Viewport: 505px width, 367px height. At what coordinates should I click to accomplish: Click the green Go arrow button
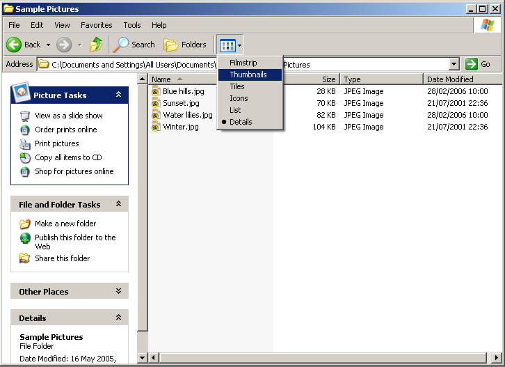(x=472, y=64)
